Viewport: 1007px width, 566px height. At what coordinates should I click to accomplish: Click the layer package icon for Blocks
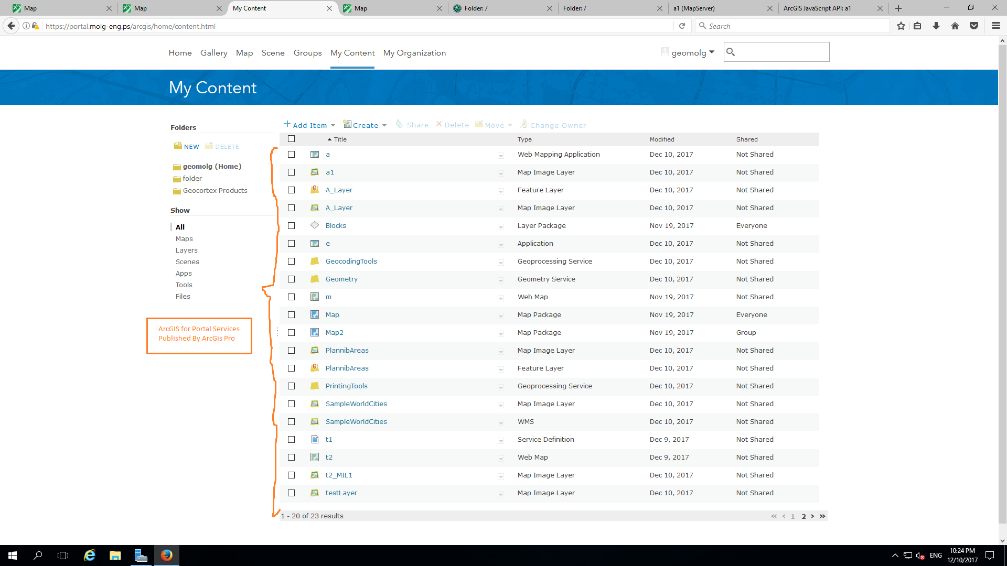pos(315,225)
